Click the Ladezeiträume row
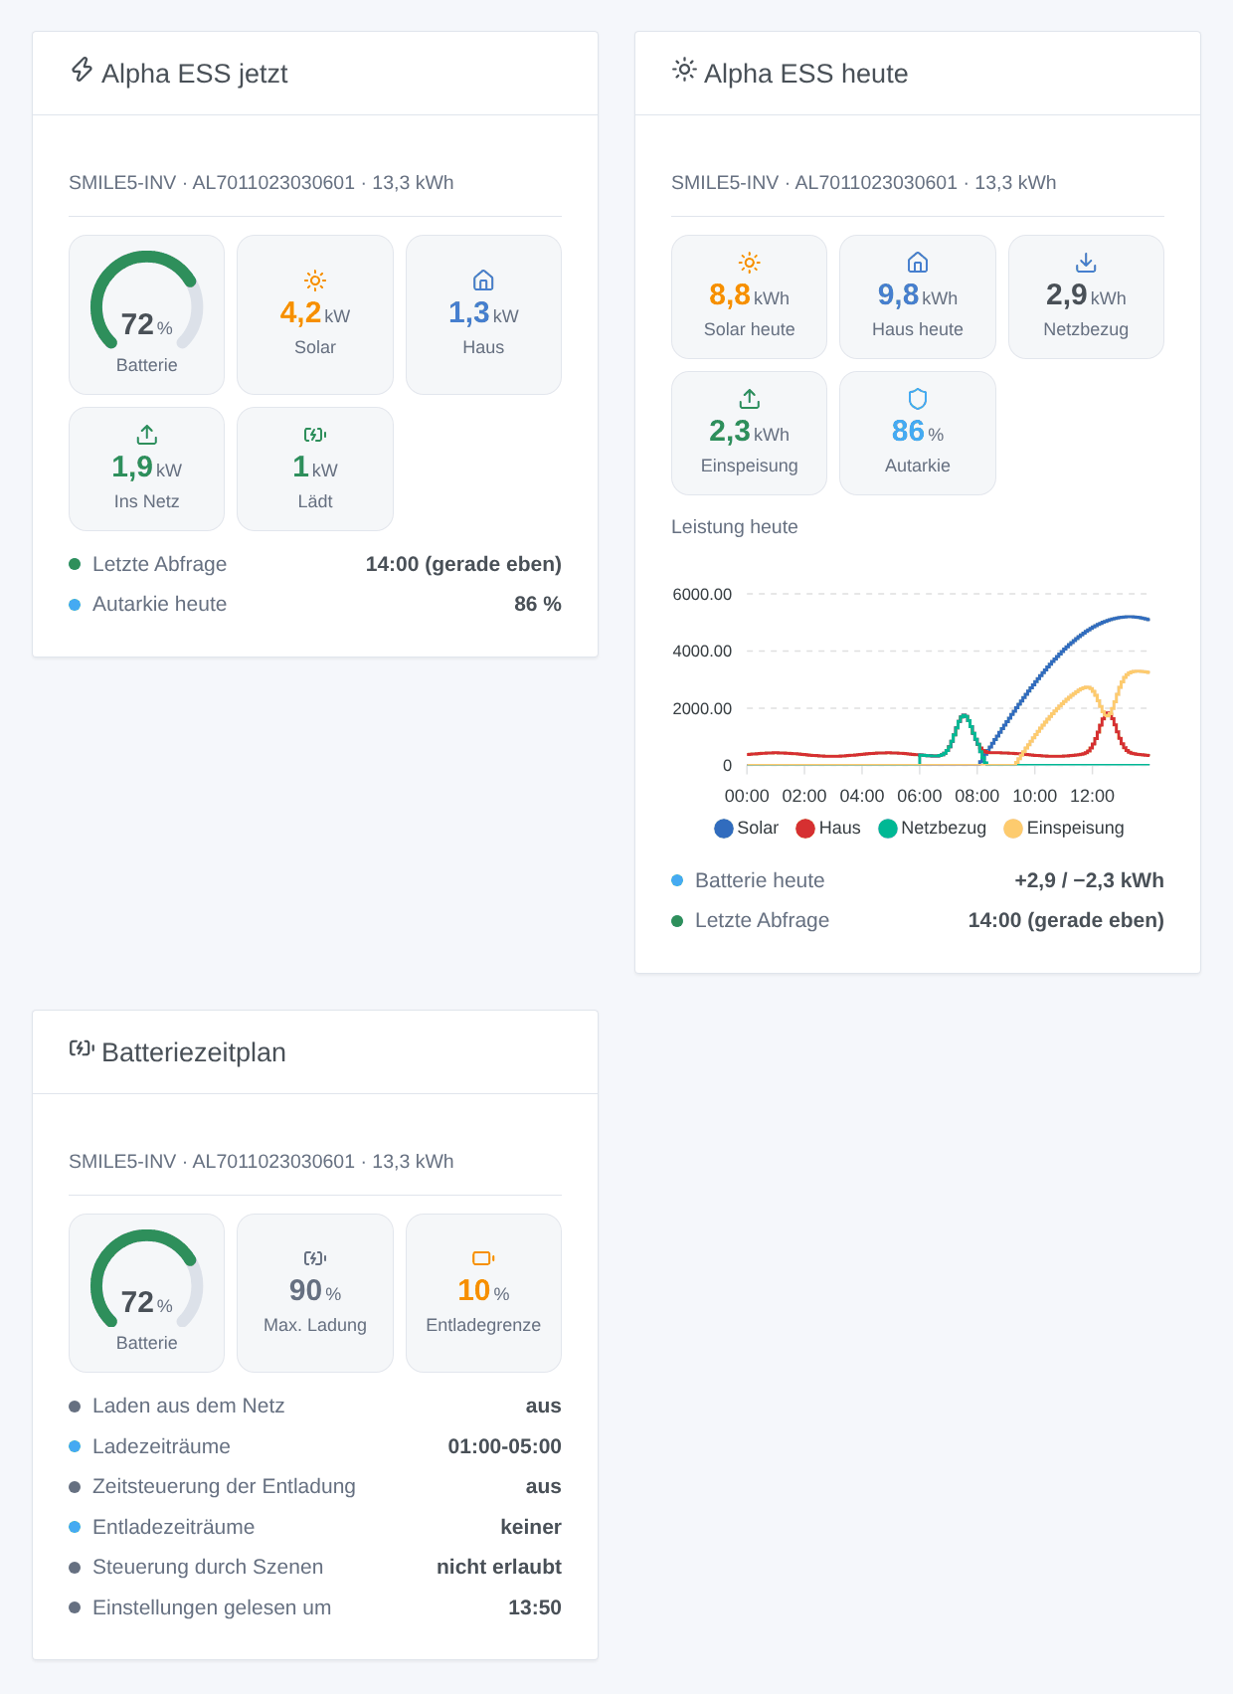Image resolution: width=1233 pixels, height=1694 pixels. (x=315, y=1446)
